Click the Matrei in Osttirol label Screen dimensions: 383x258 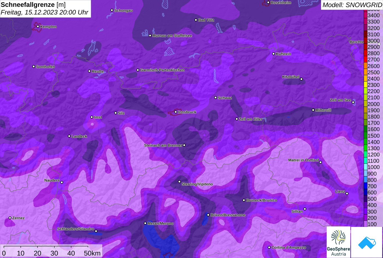pos(303,160)
